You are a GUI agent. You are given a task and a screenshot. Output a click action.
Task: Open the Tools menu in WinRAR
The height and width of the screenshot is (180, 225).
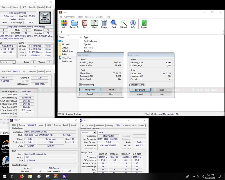point(80,17)
